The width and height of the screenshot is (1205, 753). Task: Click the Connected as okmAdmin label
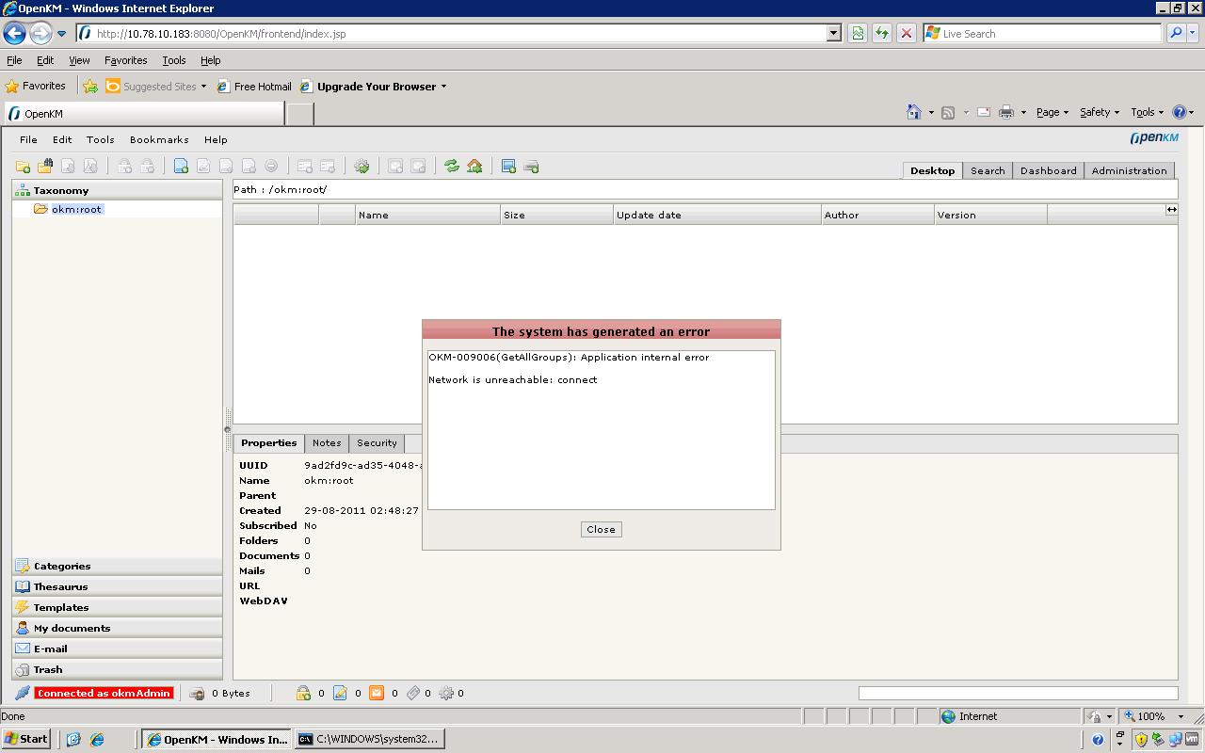pos(104,693)
